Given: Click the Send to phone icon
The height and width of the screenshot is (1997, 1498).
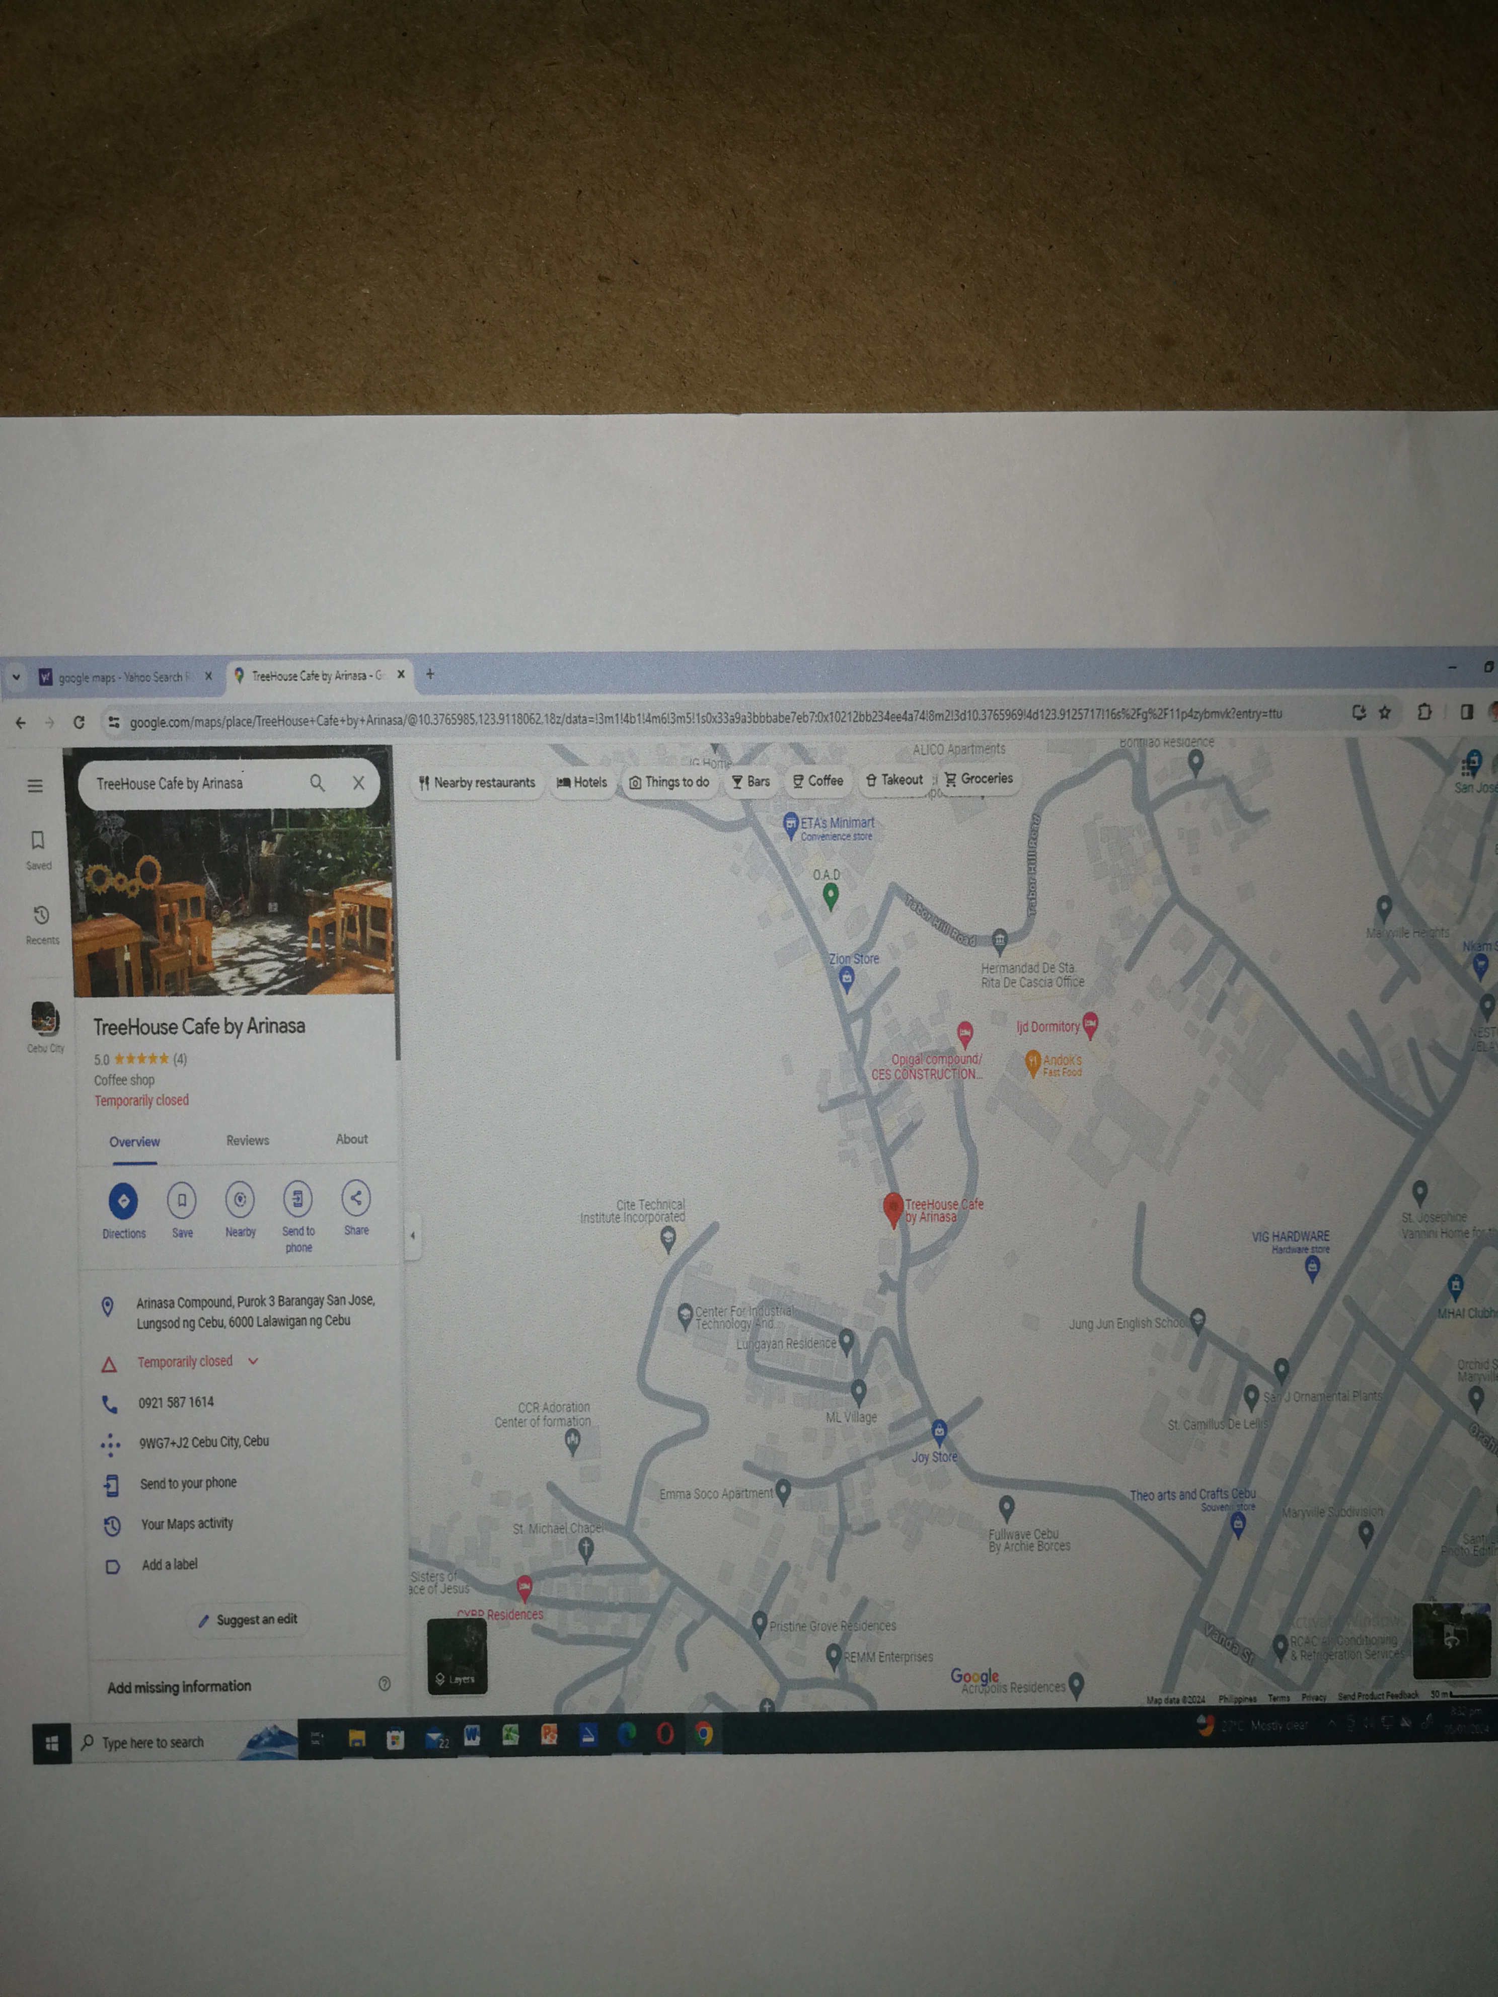Looking at the screenshot, I should 298,1198.
